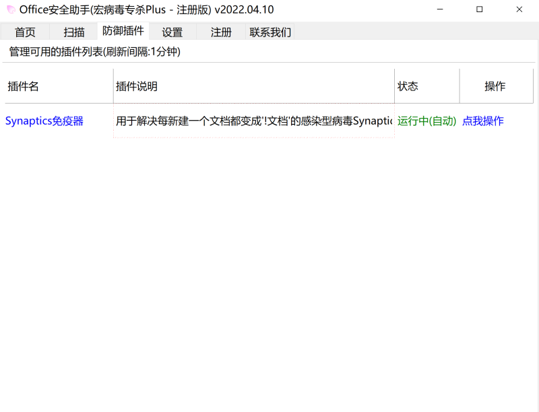Click the 操作 column header

[x=496, y=86]
